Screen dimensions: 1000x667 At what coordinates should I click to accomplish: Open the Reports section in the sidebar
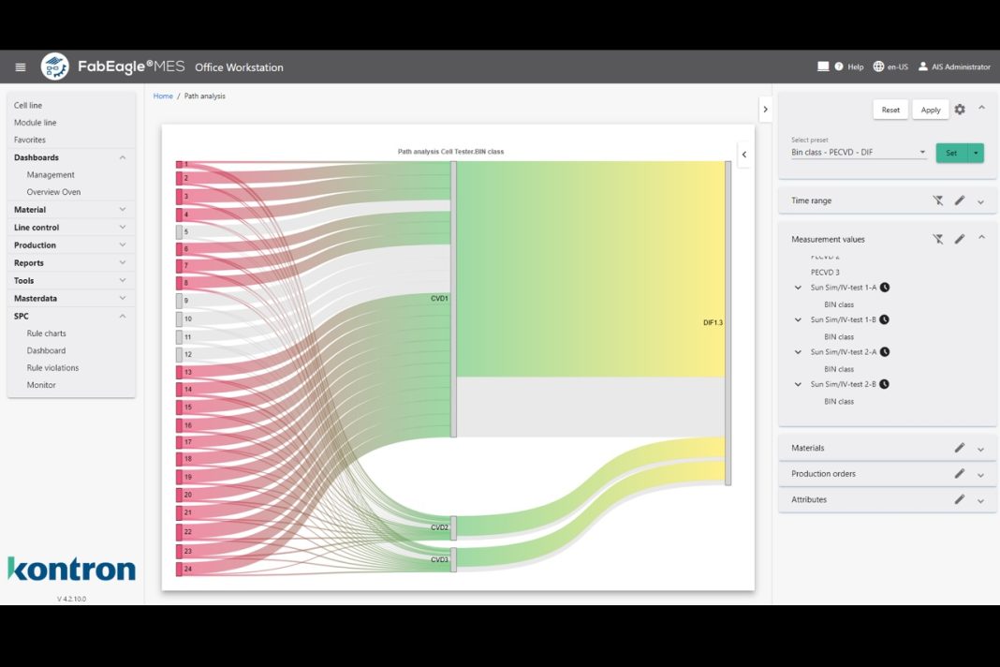click(35, 262)
